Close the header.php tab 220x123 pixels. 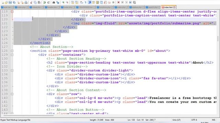58,7
